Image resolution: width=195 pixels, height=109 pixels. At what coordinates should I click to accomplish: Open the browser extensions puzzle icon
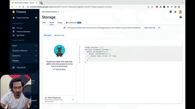[168, 7]
